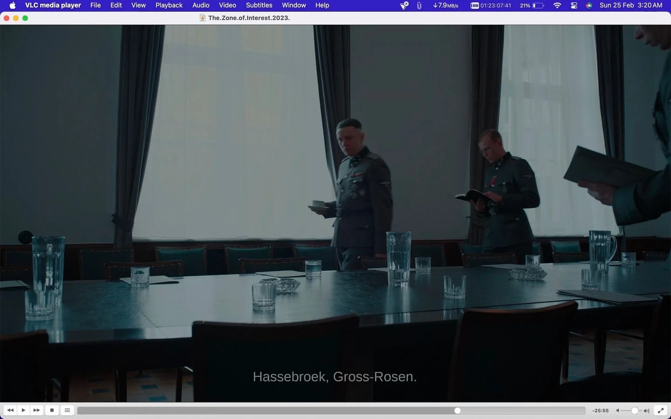Open the VLC media player app menu
The image size is (671, 419).
coord(53,5)
